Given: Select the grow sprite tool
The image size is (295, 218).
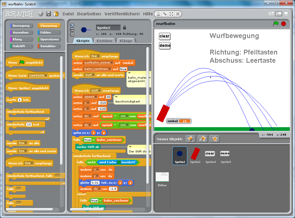Looking at the screenshot, I should pos(171,14).
